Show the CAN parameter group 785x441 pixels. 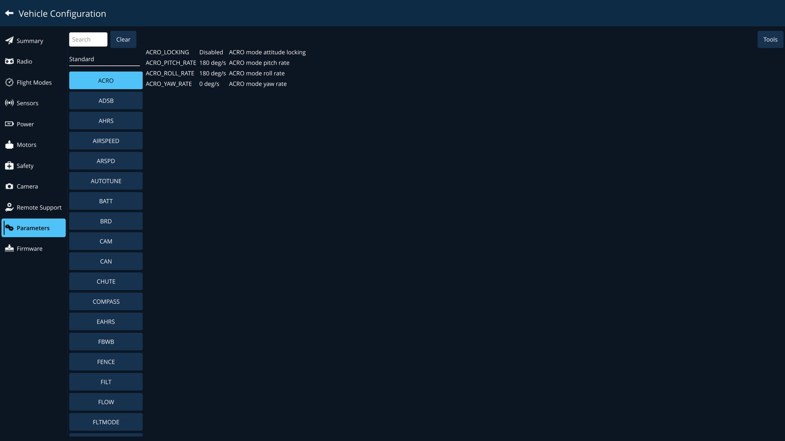coord(106,261)
